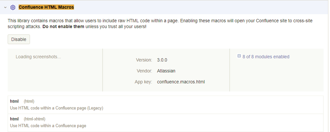
Task: Click the (html-xhtml) module key label
Action: point(34,119)
